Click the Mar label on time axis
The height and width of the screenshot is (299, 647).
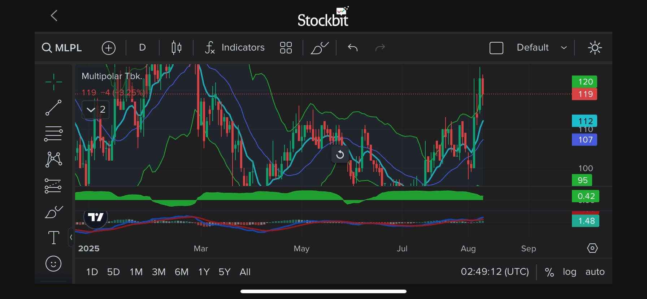tap(201, 248)
